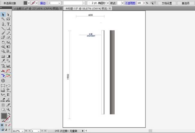The height and width of the screenshot is (133, 195).
Task: Select the Direct Selection tool
Action: (x=8, y=15)
